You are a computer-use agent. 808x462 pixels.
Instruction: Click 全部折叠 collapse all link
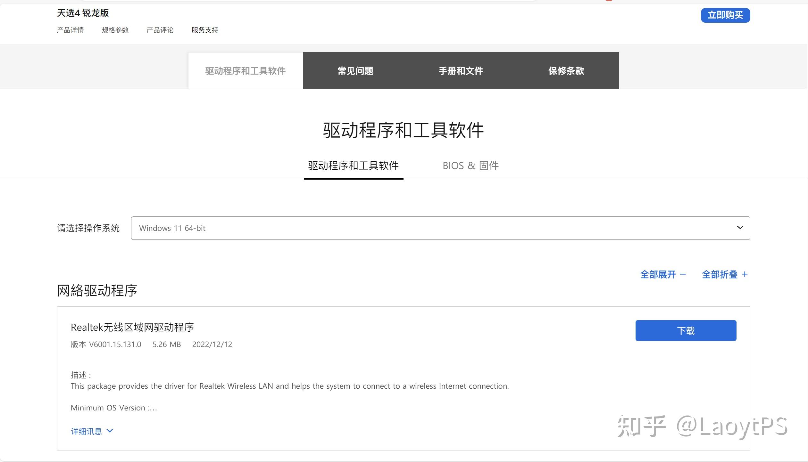(x=724, y=274)
